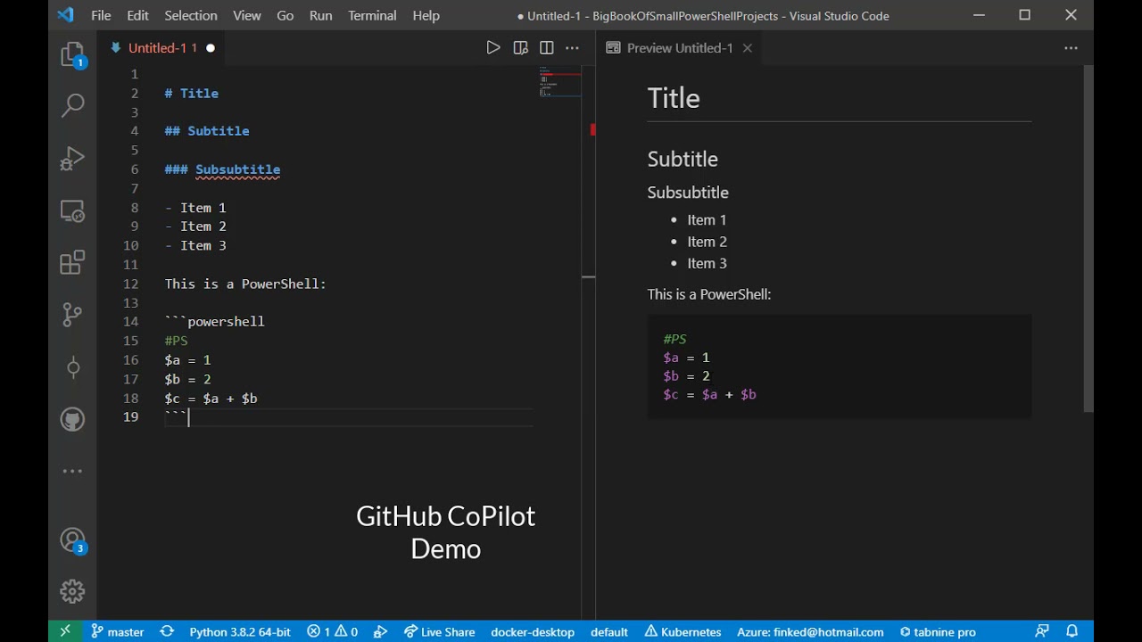The width and height of the screenshot is (1142, 642).
Task: Click the VS Code logo in the title bar
Action: (x=65, y=15)
